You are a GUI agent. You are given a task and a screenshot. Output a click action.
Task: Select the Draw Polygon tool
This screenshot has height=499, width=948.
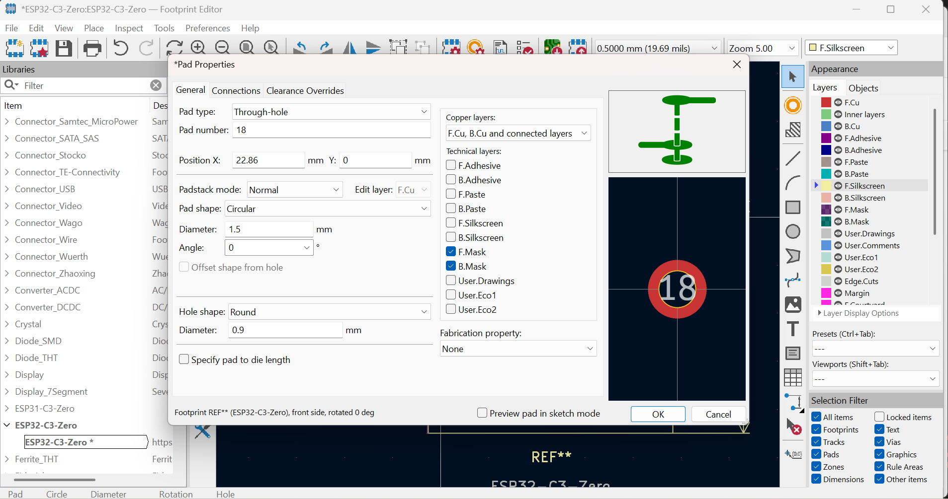click(x=793, y=256)
